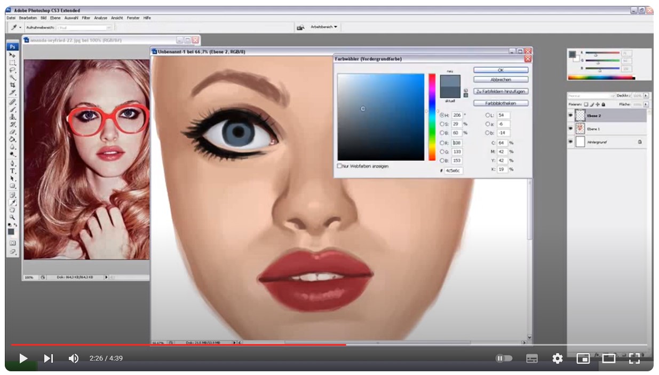Screen dimensions: 659x375
Task: Select the R red radio button
Action: 442,143
